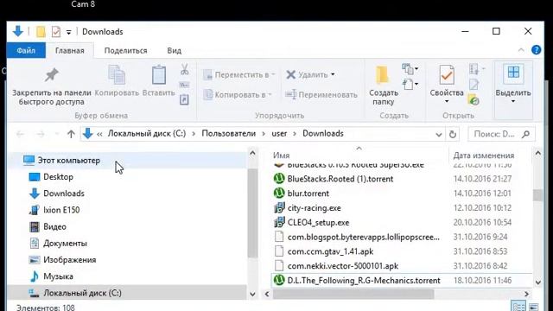Switch to the Главная ribbon tab
Viewport: 553px width, 311px height.
69,50
